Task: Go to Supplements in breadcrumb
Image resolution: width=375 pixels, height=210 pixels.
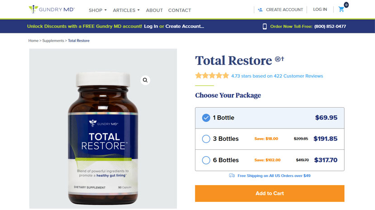Action: [53, 41]
